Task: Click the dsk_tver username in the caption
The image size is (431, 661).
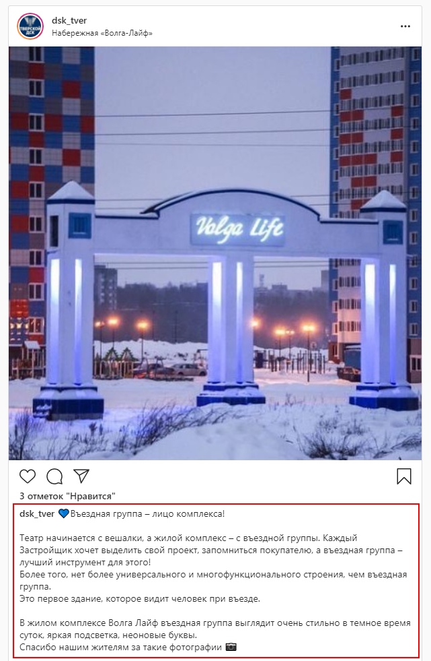Action: click(x=37, y=514)
